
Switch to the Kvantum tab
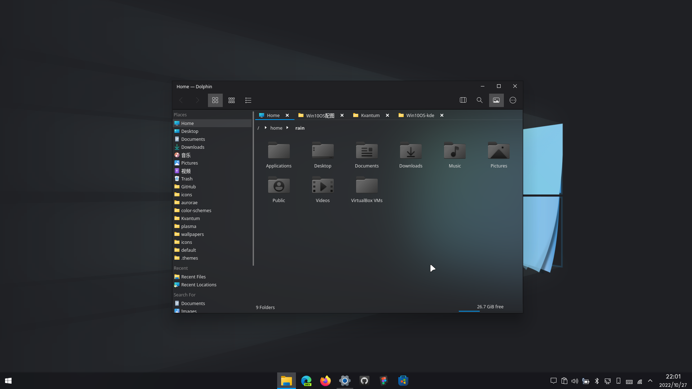[370, 115]
